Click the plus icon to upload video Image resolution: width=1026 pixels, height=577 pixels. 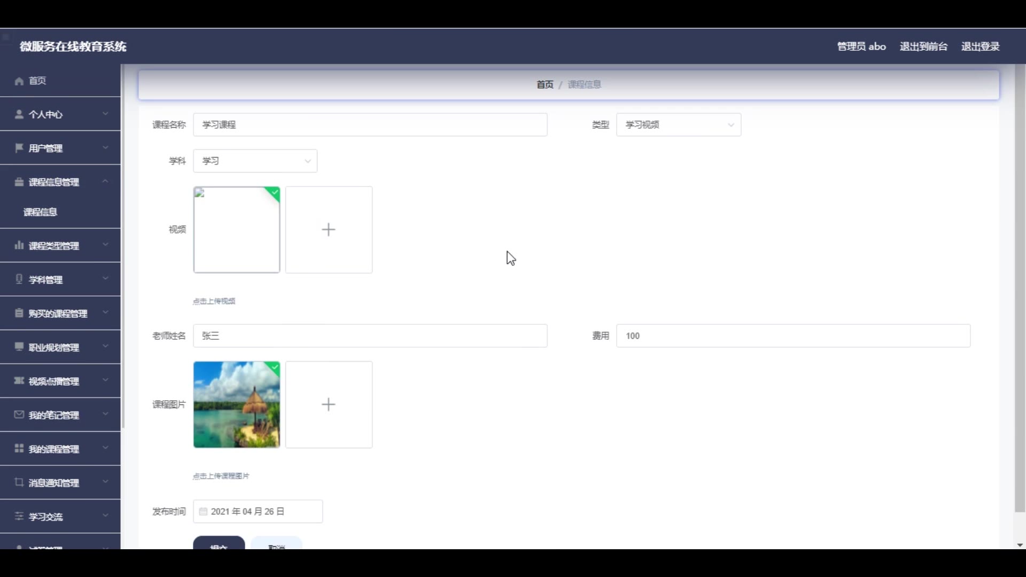click(x=329, y=230)
